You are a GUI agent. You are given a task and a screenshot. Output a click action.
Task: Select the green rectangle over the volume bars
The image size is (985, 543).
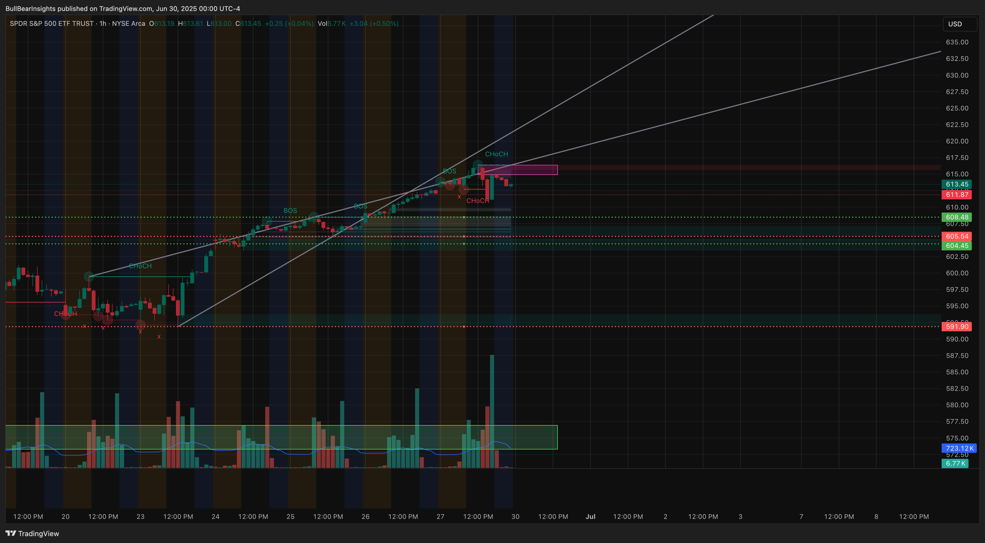[x=281, y=437]
